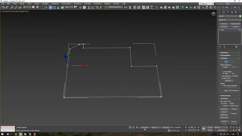Click the Render Production teapot icon
Viewport: 242px width, 136px height.
pyautogui.click(x=173, y=8)
